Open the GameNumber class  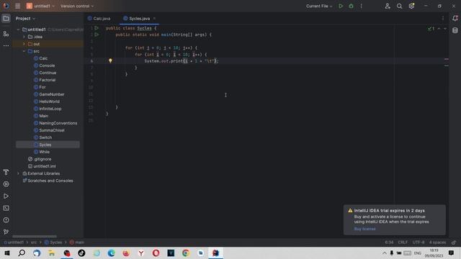pyautogui.click(x=52, y=94)
